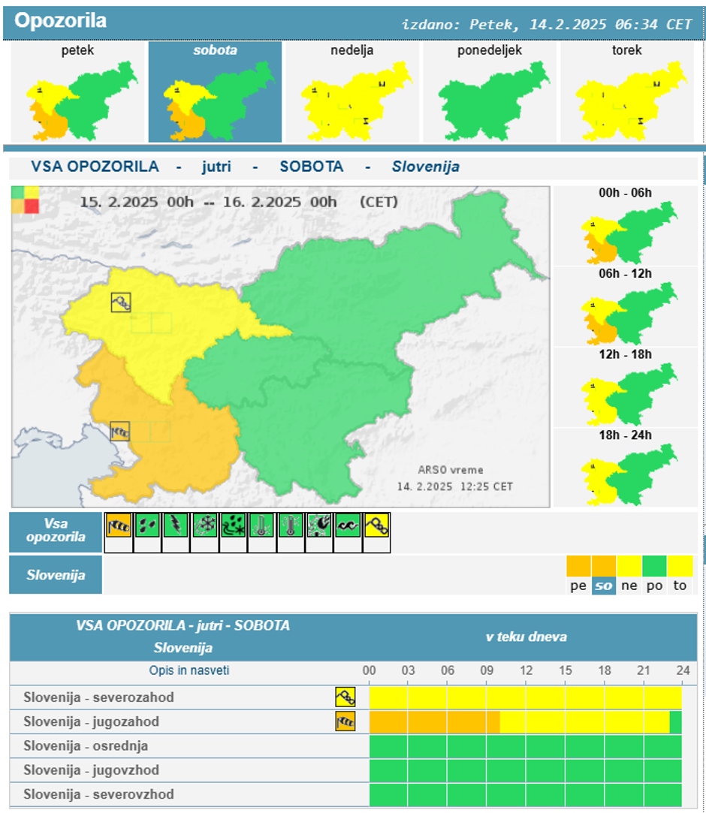This screenshot has height=813, width=706.
Task: Show the 18h - 24h interval map
Action: pyautogui.click(x=625, y=468)
